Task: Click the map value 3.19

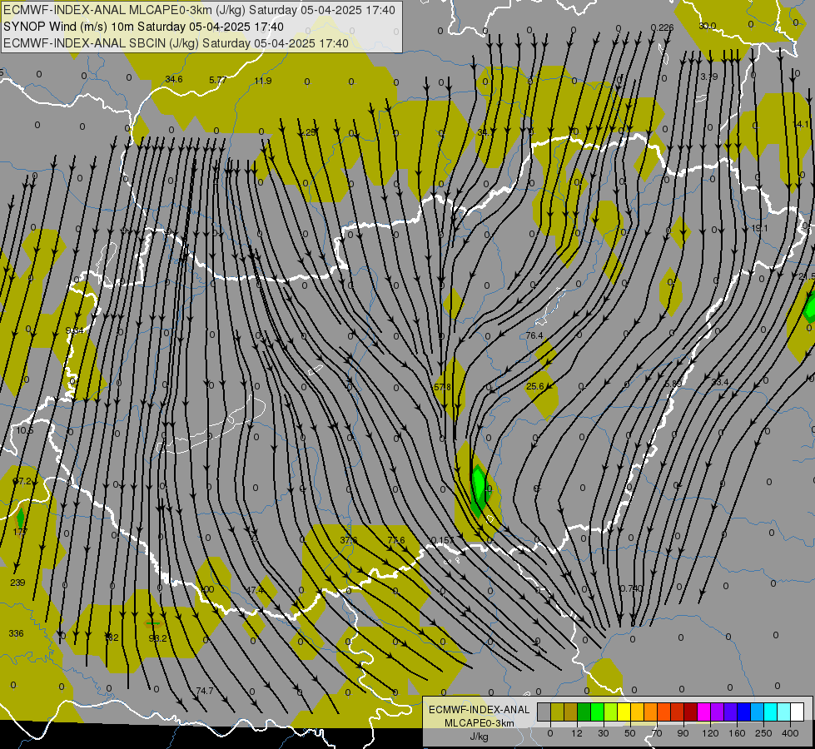Action: [708, 77]
